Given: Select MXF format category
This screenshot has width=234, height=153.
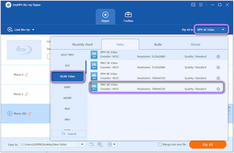Looking at the screenshot, I should click(67, 109).
